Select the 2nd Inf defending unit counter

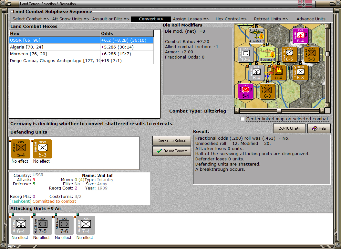pyautogui.click(x=21, y=149)
